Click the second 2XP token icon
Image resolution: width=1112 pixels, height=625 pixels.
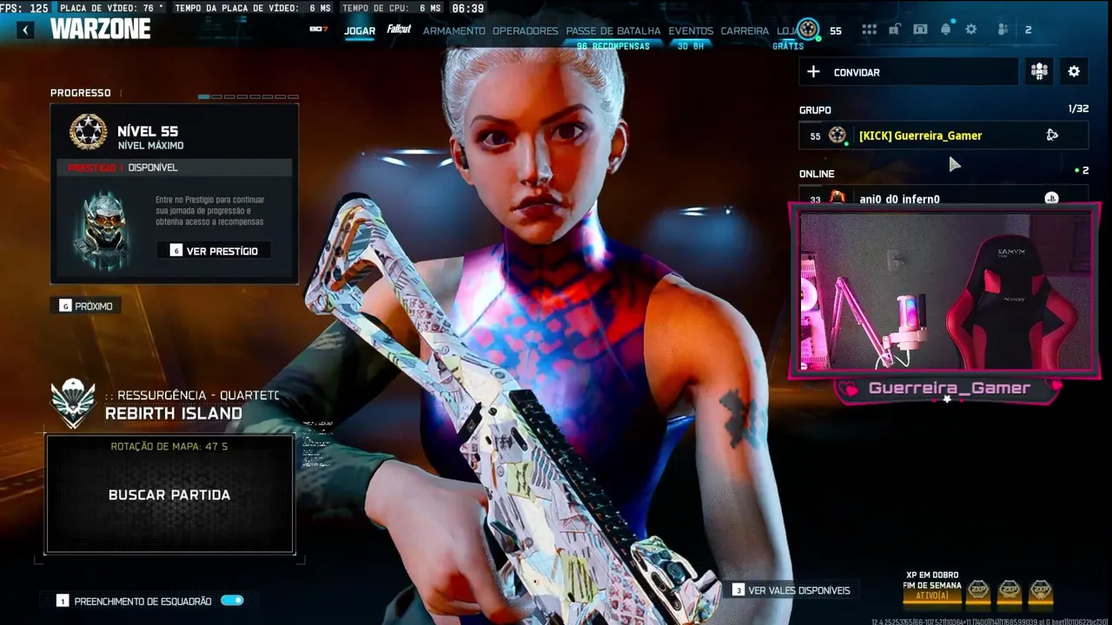pyautogui.click(x=1009, y=592)
